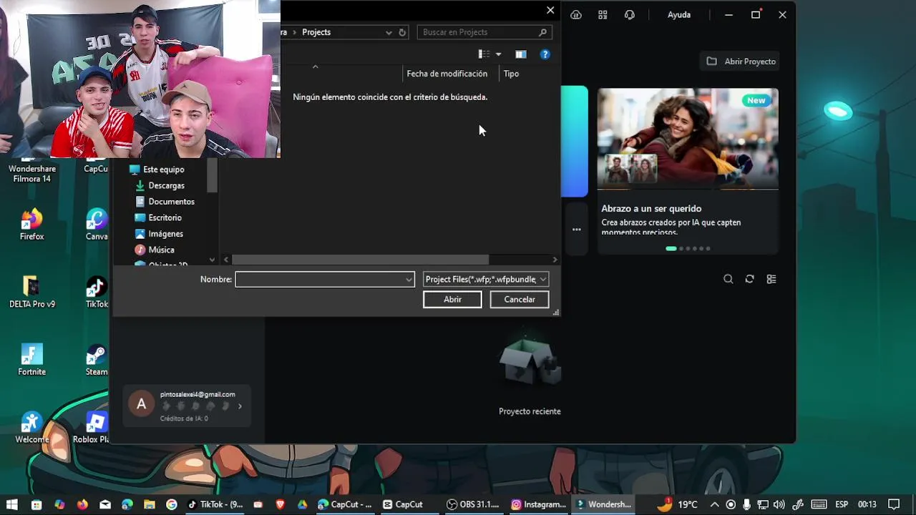Select the last carousel dot under banner
Viewport: 916px width, 515px height.
click(x=708, y=248)
